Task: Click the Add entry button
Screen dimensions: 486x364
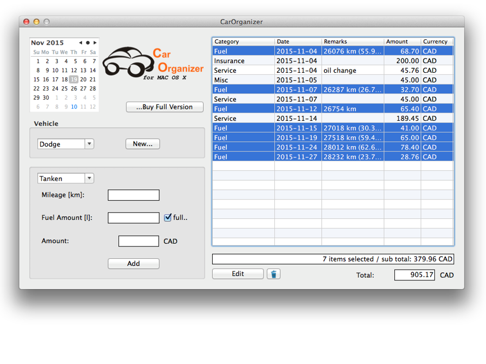Action: 133,264
